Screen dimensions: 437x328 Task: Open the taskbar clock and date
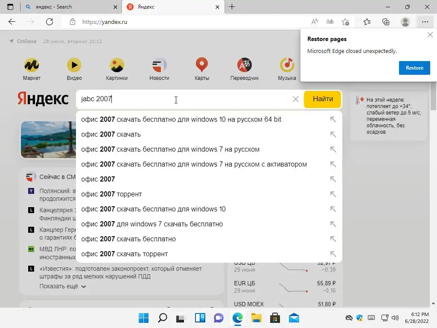click(x=417, y=318)
